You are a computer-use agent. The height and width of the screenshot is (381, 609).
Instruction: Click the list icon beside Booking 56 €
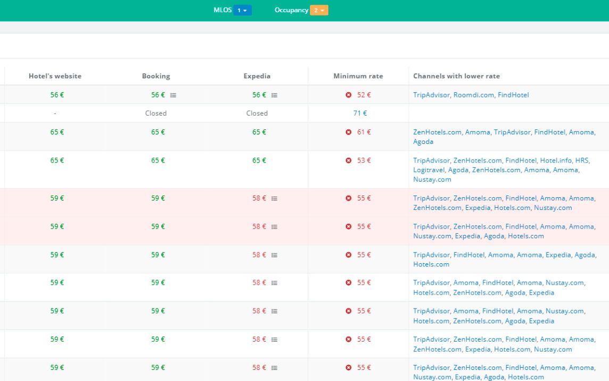coord(173,95)
